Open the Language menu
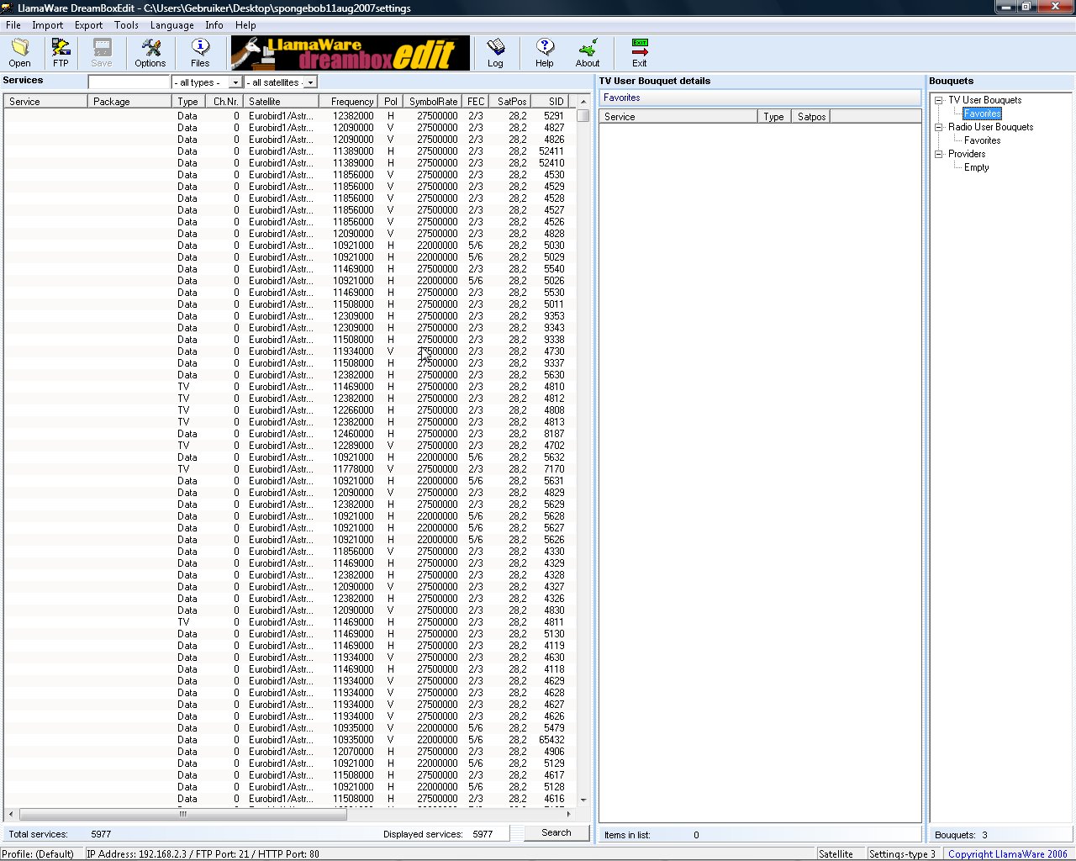The image size is (1076, 861). (x=171, y=25)
